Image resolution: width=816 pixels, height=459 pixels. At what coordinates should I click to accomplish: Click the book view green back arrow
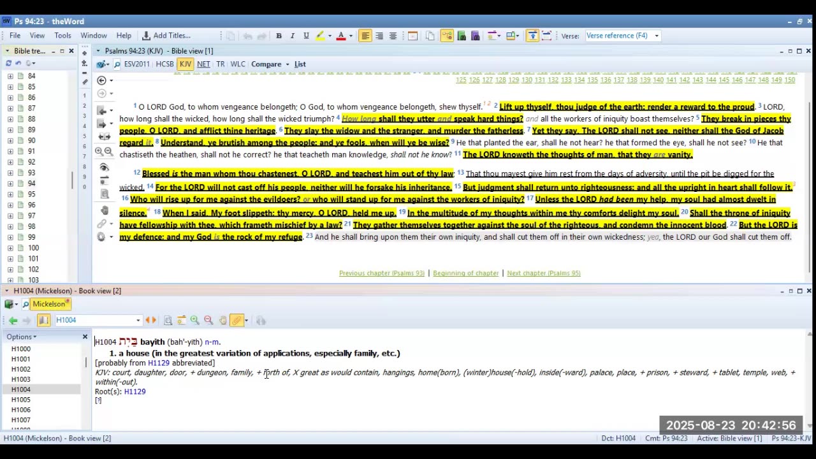[x=13, y=321]
